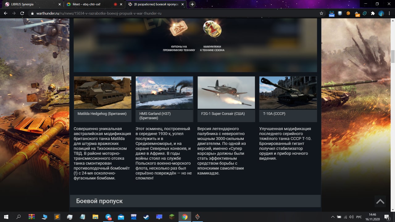Open the Mail app from taskbar
This screenshot has width=395, height=222.
pos(121,217)
